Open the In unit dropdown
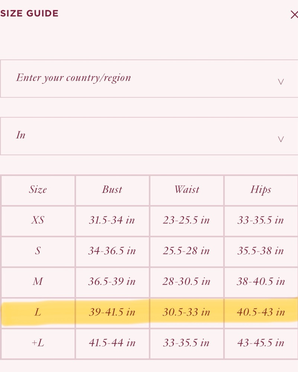298x372 pixels. (149, 136)
